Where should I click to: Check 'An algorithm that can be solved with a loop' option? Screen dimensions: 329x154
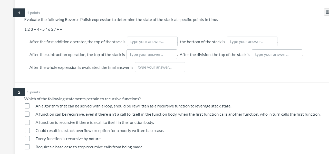[27, 106]
